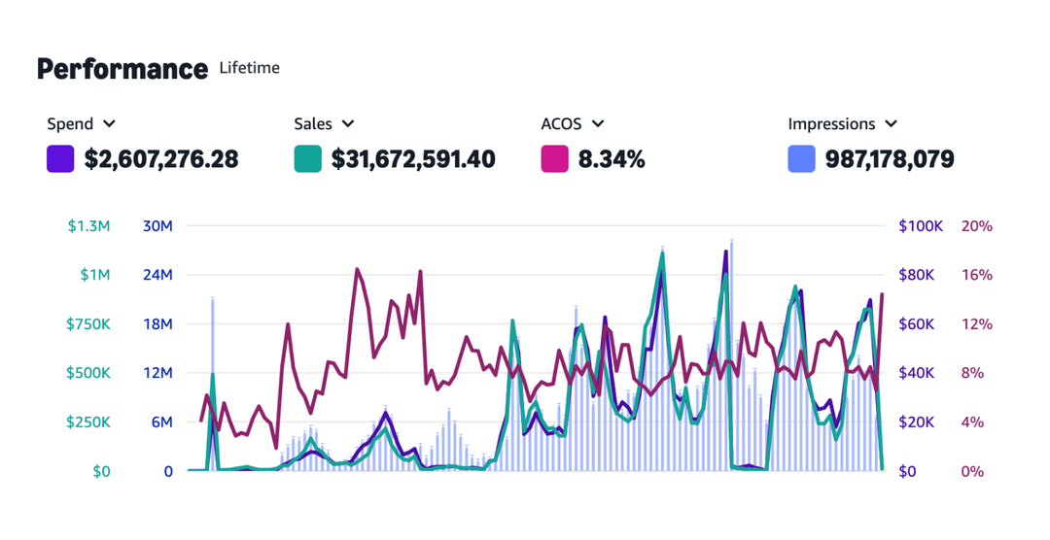
Task: Click the Lifetime date range label
Action: coord(250,68)
